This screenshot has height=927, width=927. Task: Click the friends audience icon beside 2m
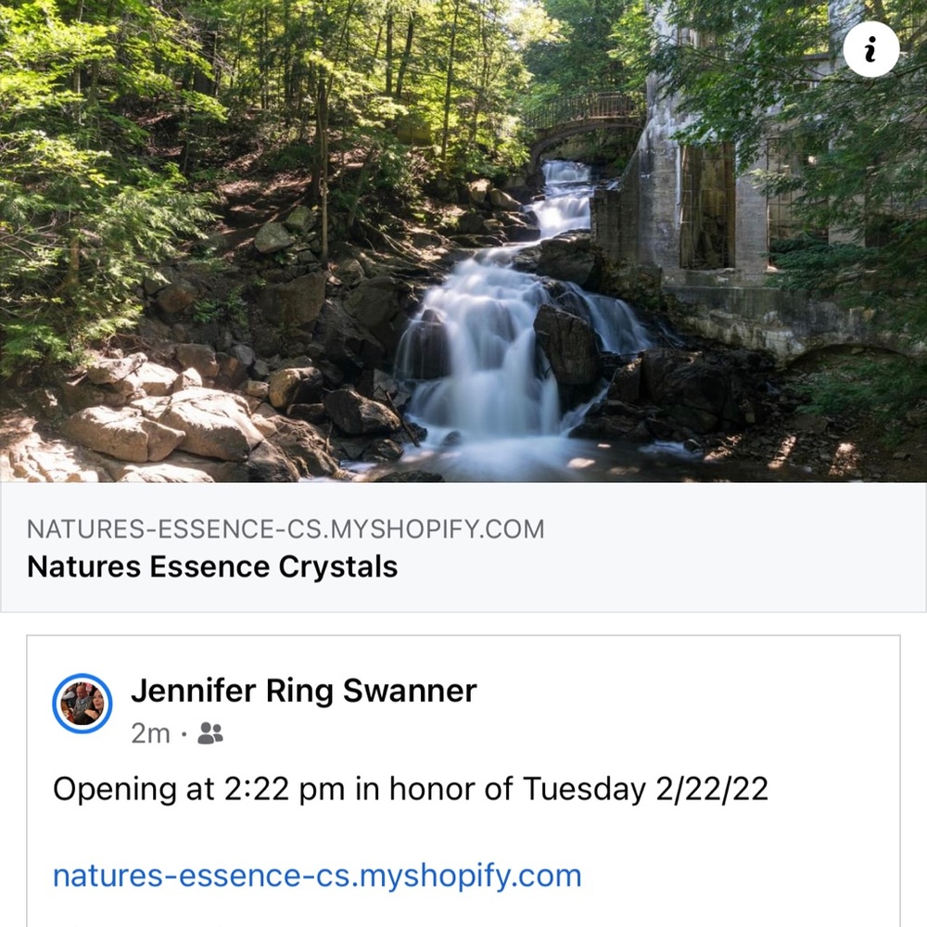tap(211, 734)
